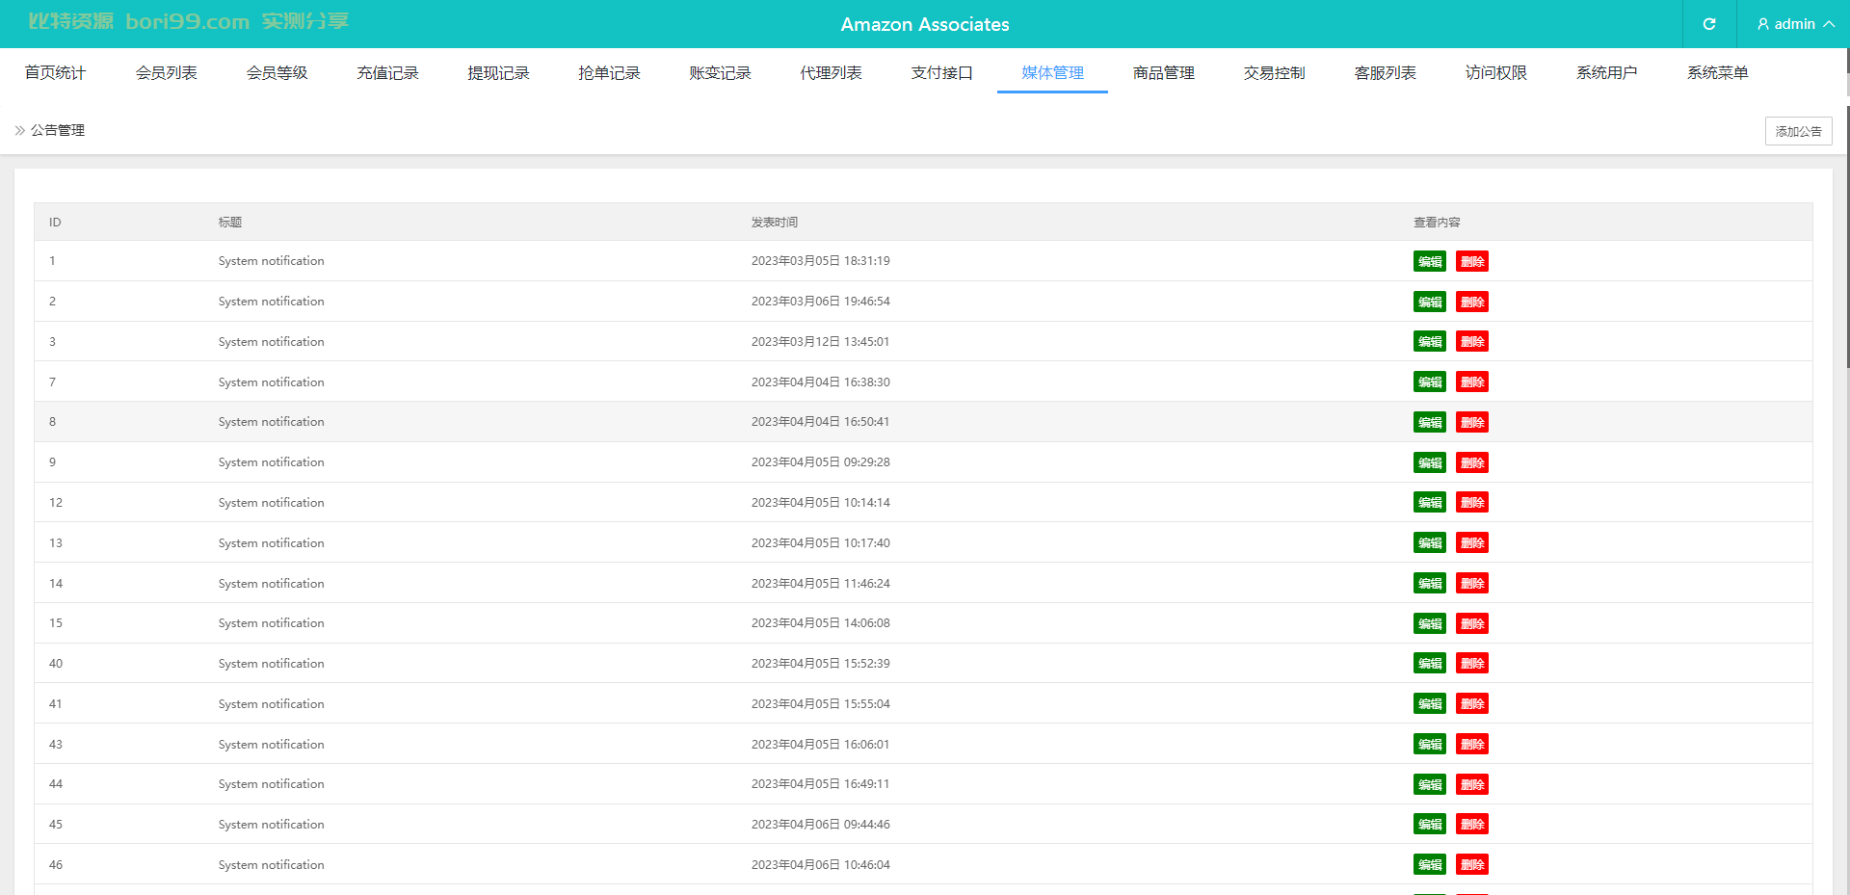Open 代理列表 tab
The width and height of the screenshot is (1850, 895).
click(831, 73)
